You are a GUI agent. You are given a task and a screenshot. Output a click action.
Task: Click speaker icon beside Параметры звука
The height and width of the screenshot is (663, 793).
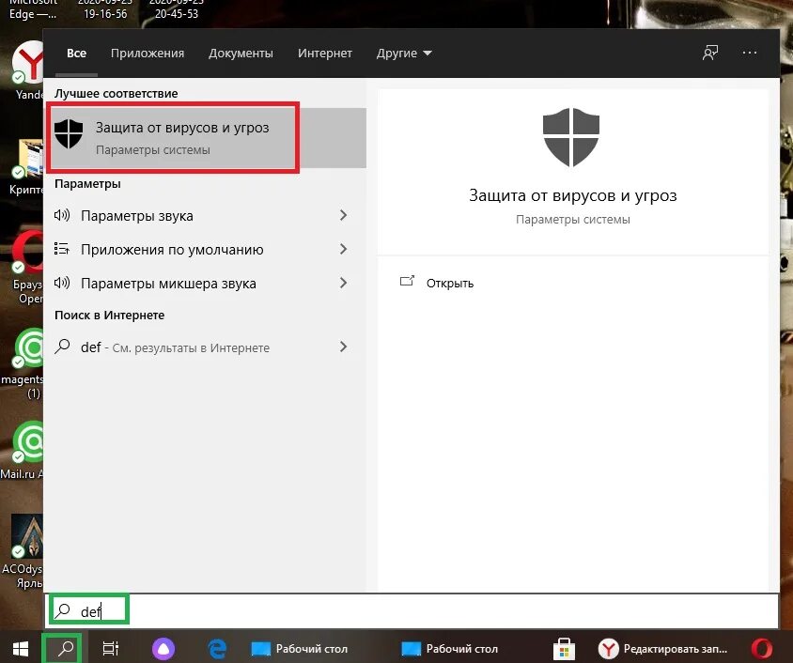coord(62,215)
